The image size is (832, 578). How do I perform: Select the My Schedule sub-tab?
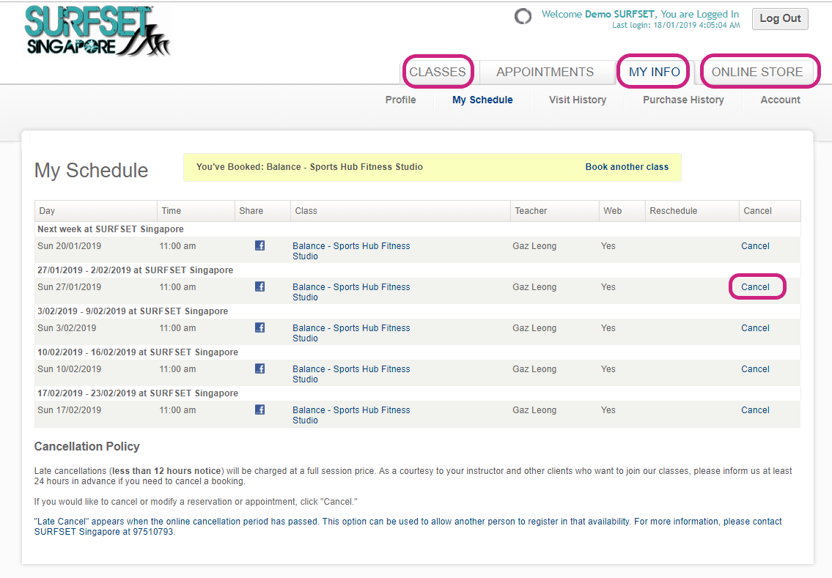(x=482, y=100)
